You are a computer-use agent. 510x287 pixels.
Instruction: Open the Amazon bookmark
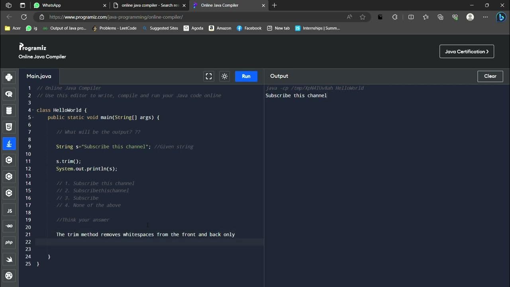[220, 28]
